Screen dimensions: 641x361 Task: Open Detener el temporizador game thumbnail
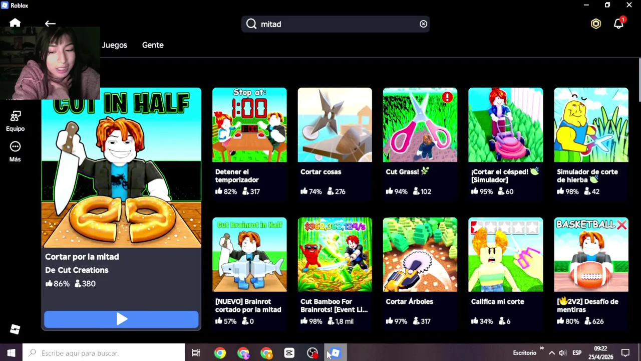249,125
